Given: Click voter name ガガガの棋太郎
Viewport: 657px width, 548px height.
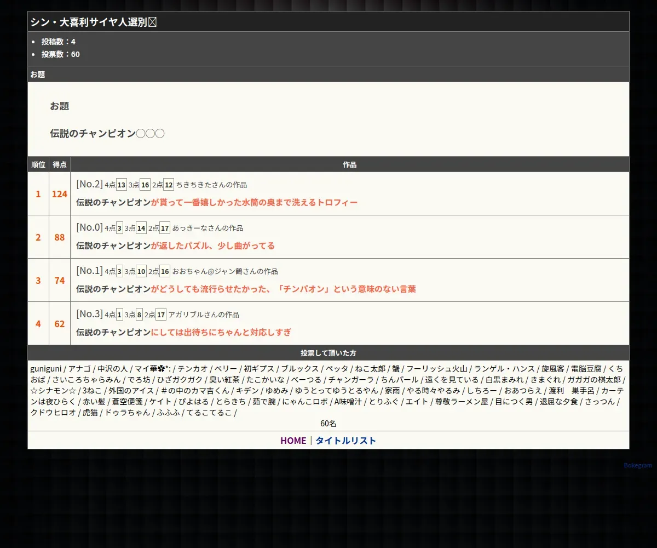Looking at the screenshot, I should click(594, 380).
